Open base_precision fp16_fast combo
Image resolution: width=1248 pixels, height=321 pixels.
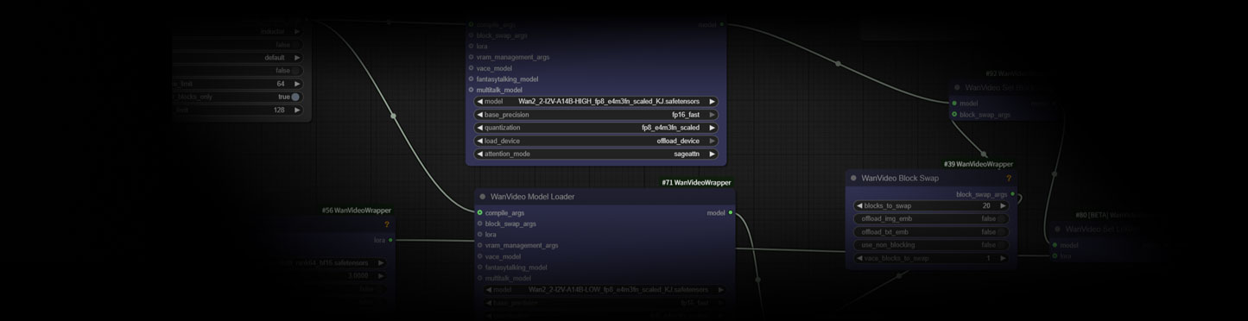596,115
